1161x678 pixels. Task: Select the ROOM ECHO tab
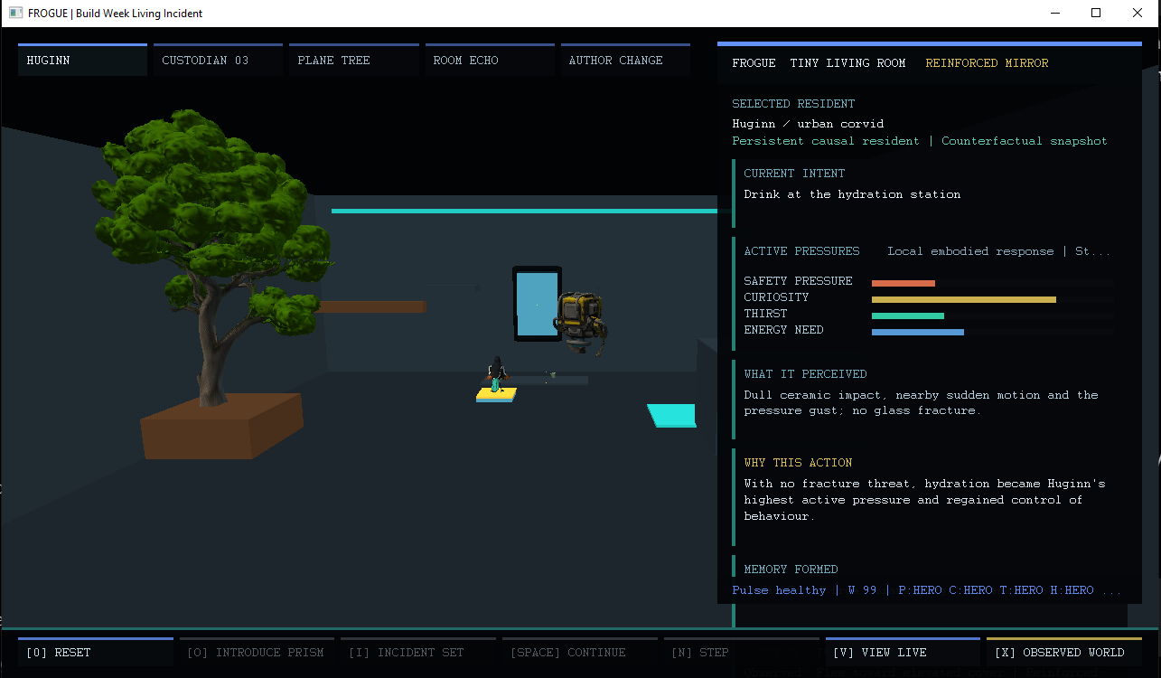coord(490,60)
